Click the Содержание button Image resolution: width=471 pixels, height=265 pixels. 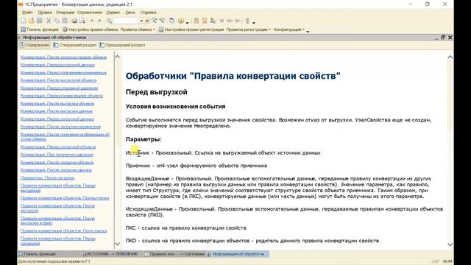[35, 45]
